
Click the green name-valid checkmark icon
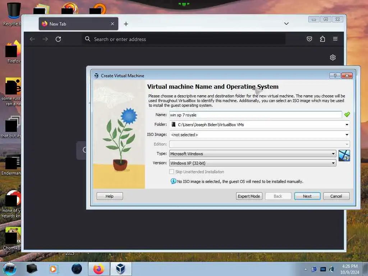click(x=347, y=115)
